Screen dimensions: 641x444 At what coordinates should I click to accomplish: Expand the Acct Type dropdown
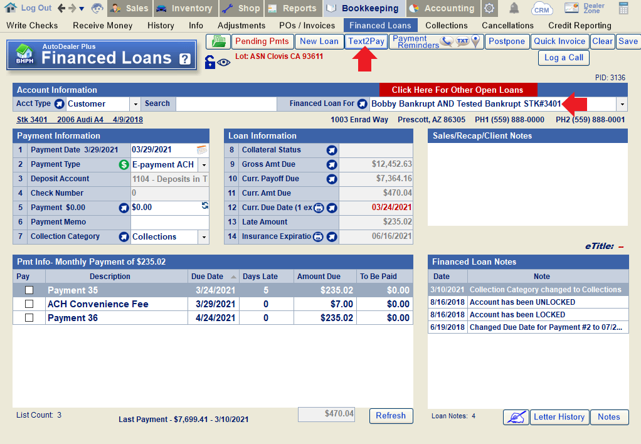135,104
